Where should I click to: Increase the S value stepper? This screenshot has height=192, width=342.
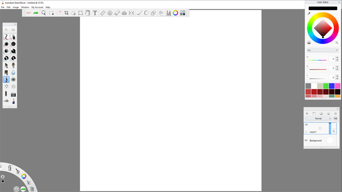click(337, 67)
